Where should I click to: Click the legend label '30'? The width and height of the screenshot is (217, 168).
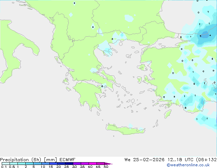point(74,167)
